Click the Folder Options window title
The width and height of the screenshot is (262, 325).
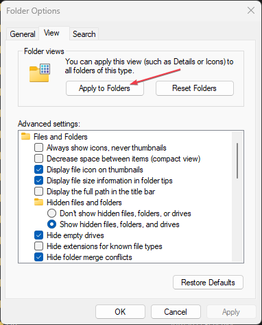33,11
